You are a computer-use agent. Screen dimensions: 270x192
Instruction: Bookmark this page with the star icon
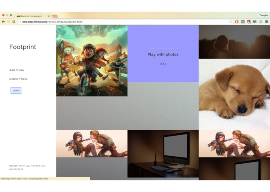pos(230,22)
